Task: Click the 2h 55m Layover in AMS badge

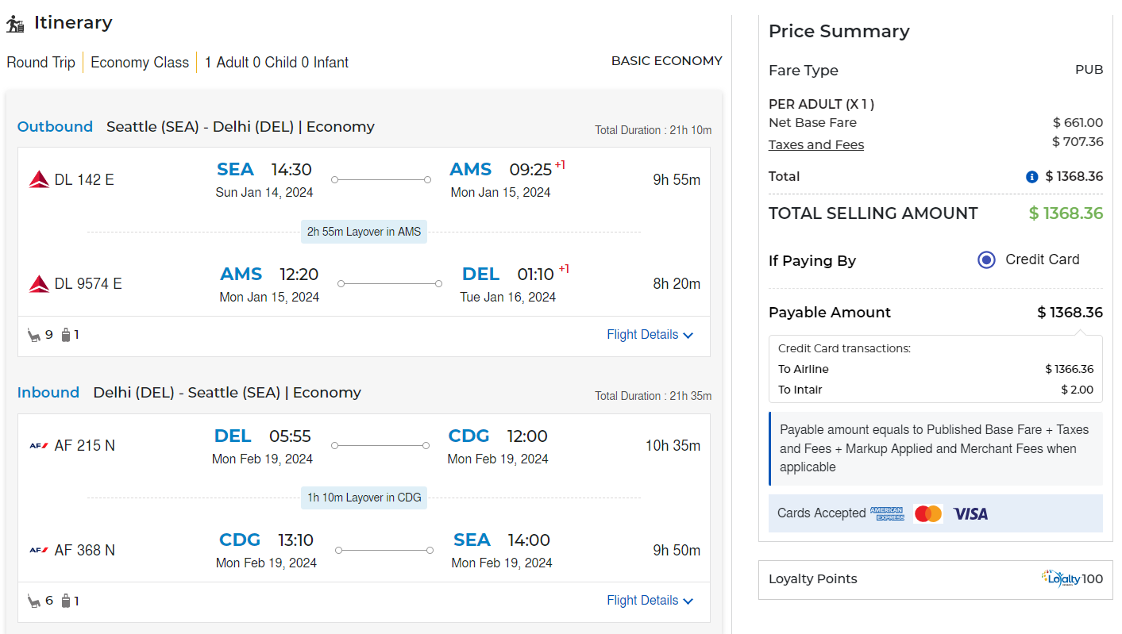Action: [364, 232]
